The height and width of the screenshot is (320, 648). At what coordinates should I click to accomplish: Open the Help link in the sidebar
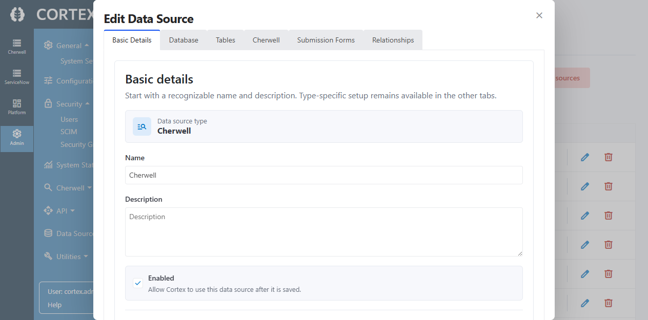[x=54, y=305]
